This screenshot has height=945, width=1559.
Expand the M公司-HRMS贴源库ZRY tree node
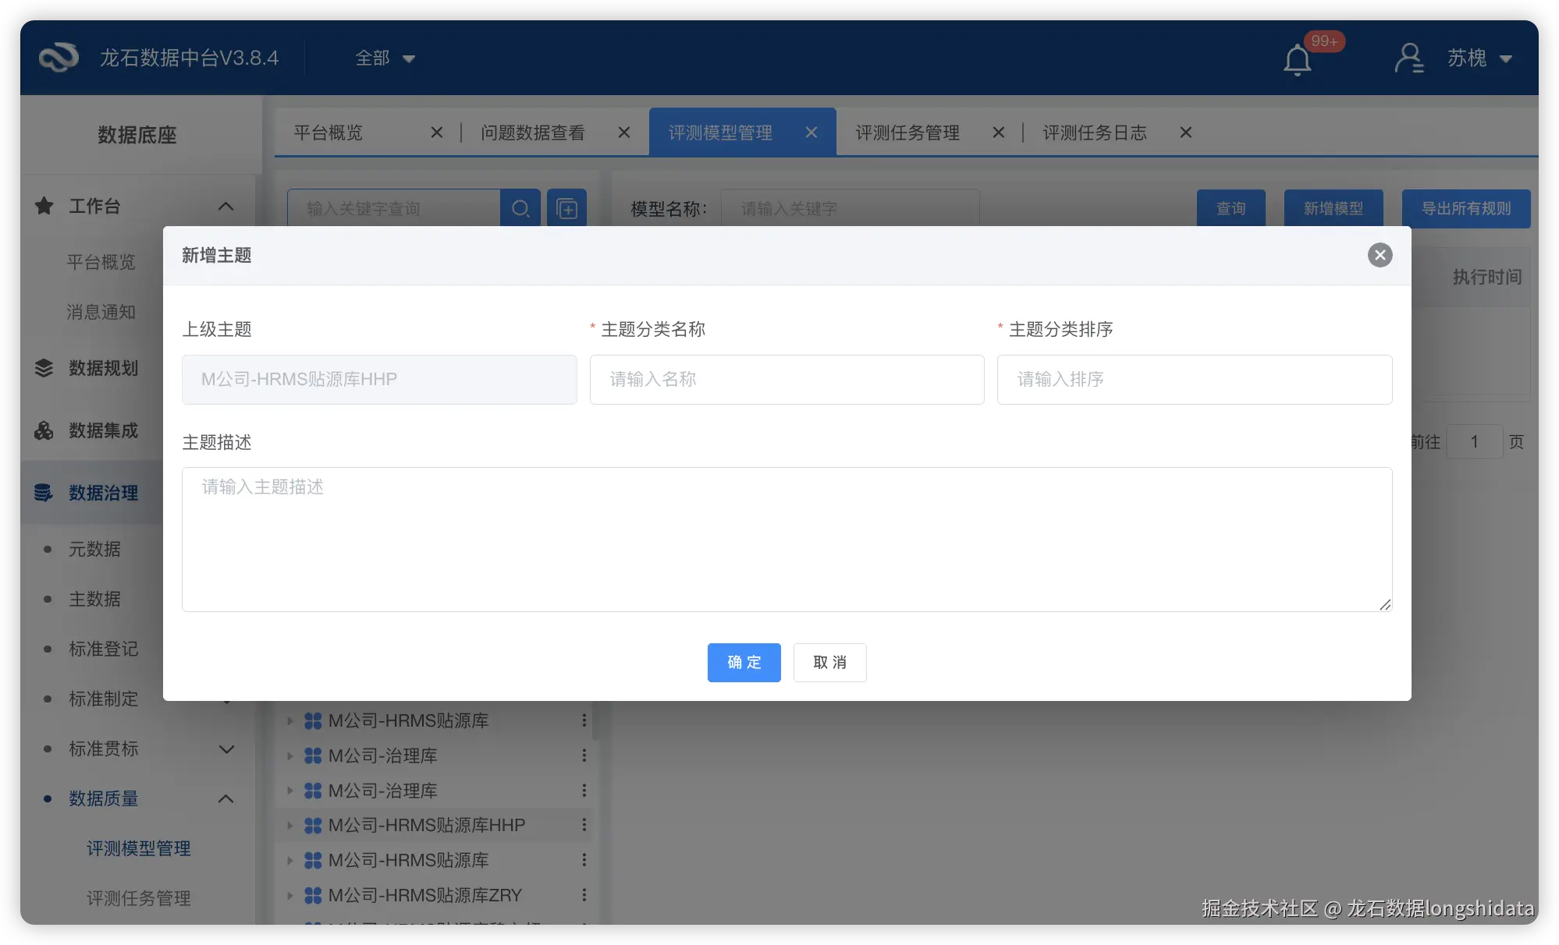tap(289, 895)
